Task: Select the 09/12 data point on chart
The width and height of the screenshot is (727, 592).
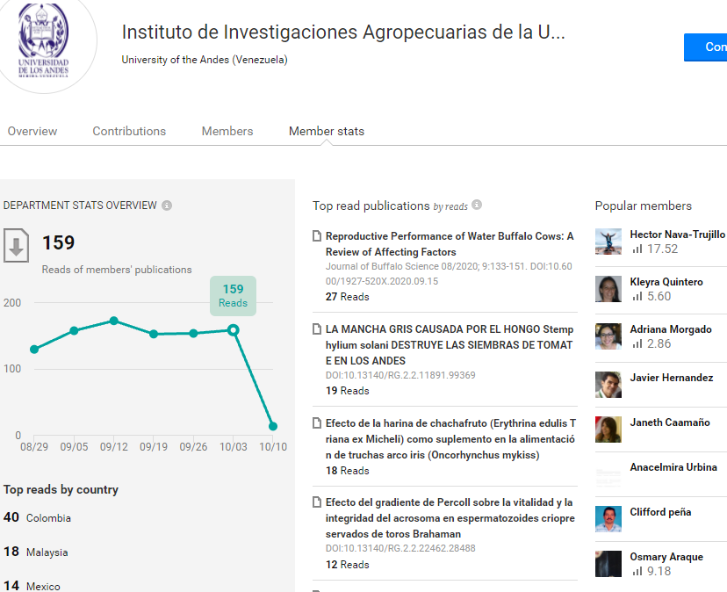Action: click(114, 321)
